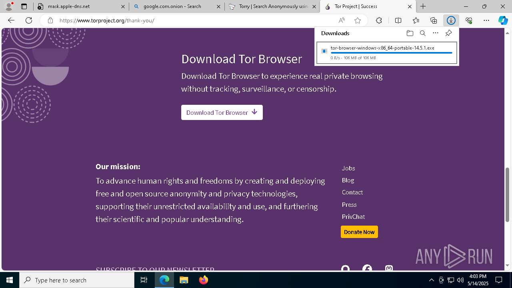Click the address bar URL field
512x288 pixels.
(x=196, y=20)
